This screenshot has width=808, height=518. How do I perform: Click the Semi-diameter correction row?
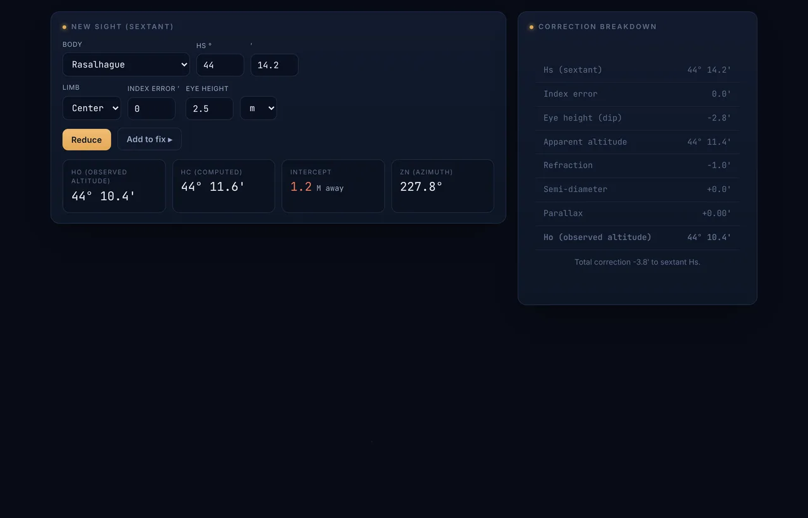(x=638, y=190)
